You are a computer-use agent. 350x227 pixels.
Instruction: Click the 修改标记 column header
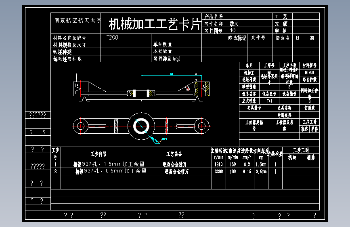click(237, 38)
